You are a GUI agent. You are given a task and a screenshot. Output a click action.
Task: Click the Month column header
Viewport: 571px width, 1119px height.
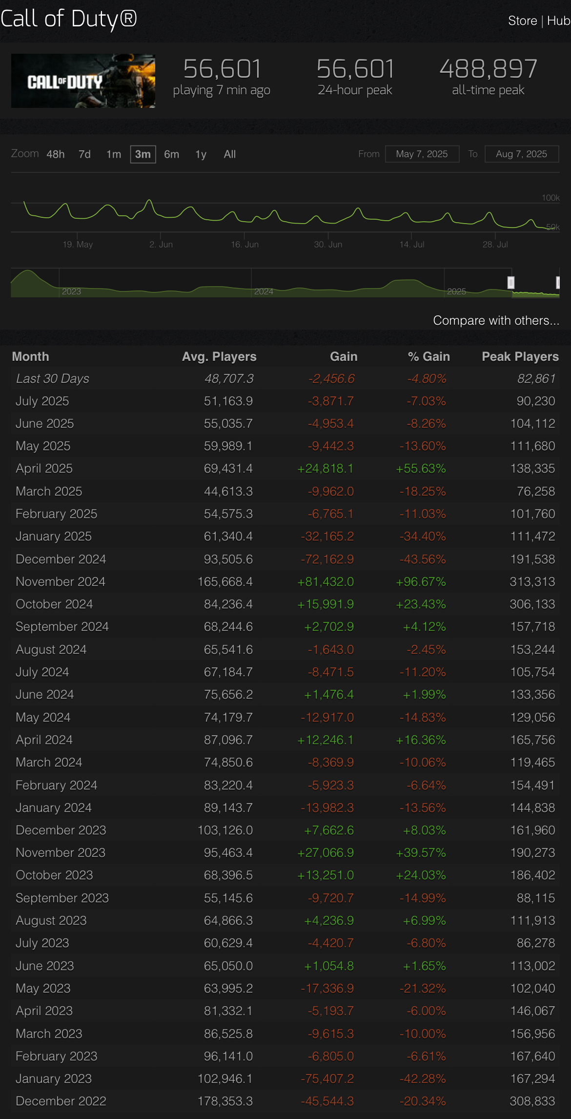30,356
